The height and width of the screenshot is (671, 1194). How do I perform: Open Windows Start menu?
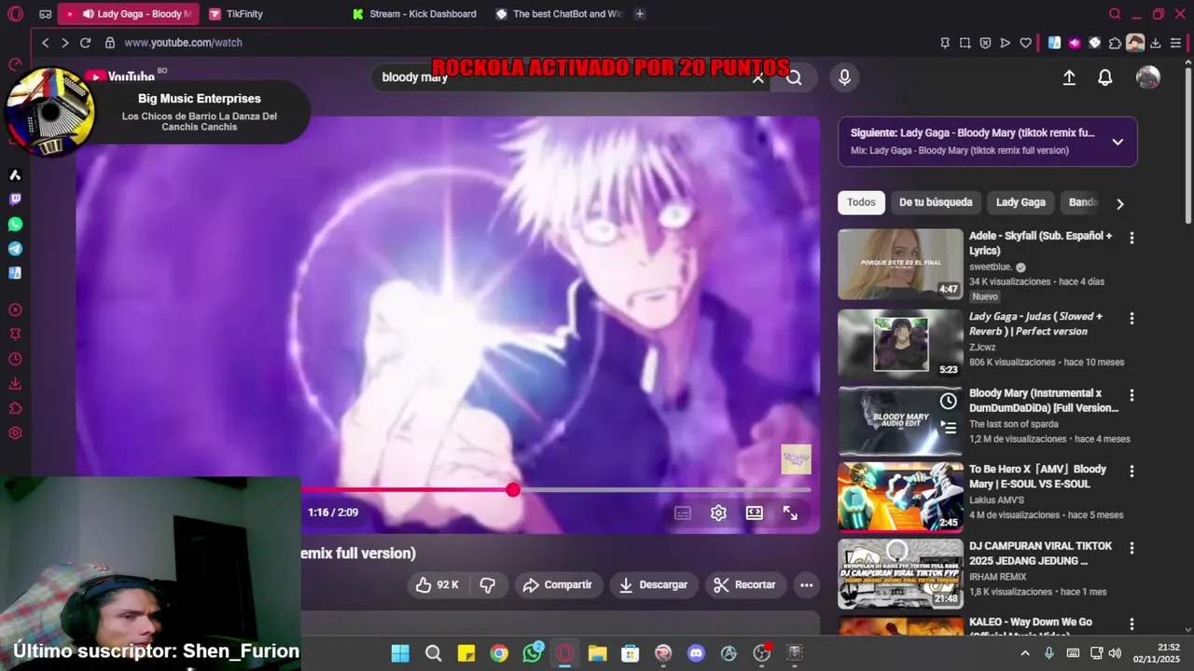(x=400, y=653)
